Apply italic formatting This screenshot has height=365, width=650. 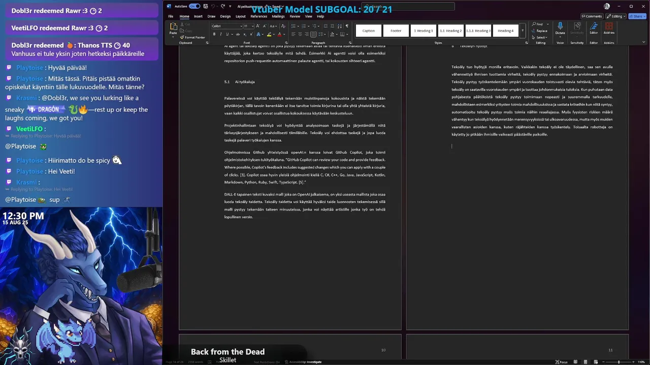pyautogui.click(x=220, y=34)
